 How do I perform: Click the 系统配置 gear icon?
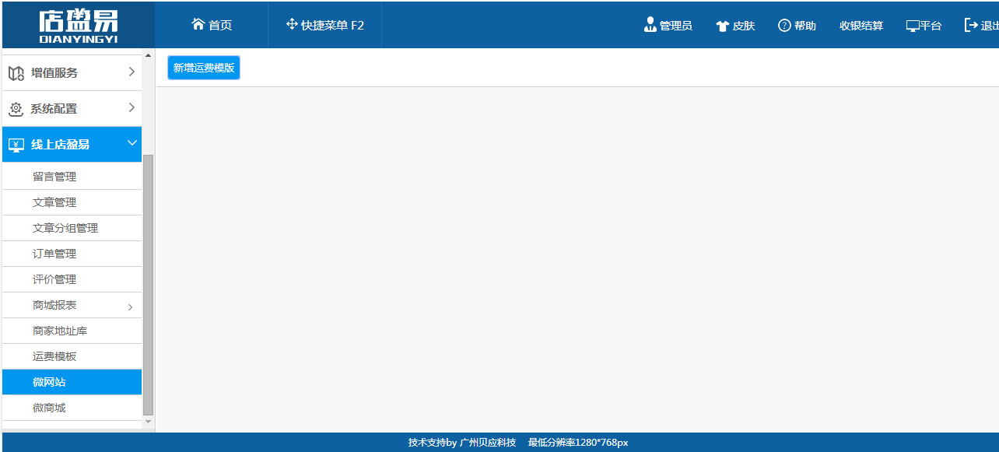click(x=16, y=109)
